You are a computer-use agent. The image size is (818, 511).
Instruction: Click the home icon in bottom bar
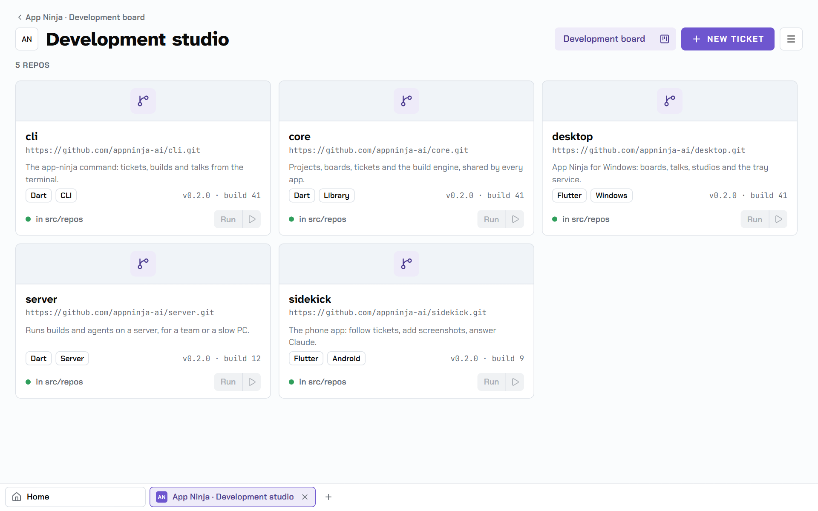tap(17, 497)
